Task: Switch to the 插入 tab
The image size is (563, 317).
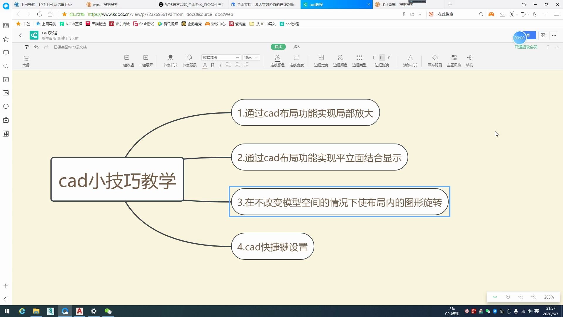Action: pos(297,47)
